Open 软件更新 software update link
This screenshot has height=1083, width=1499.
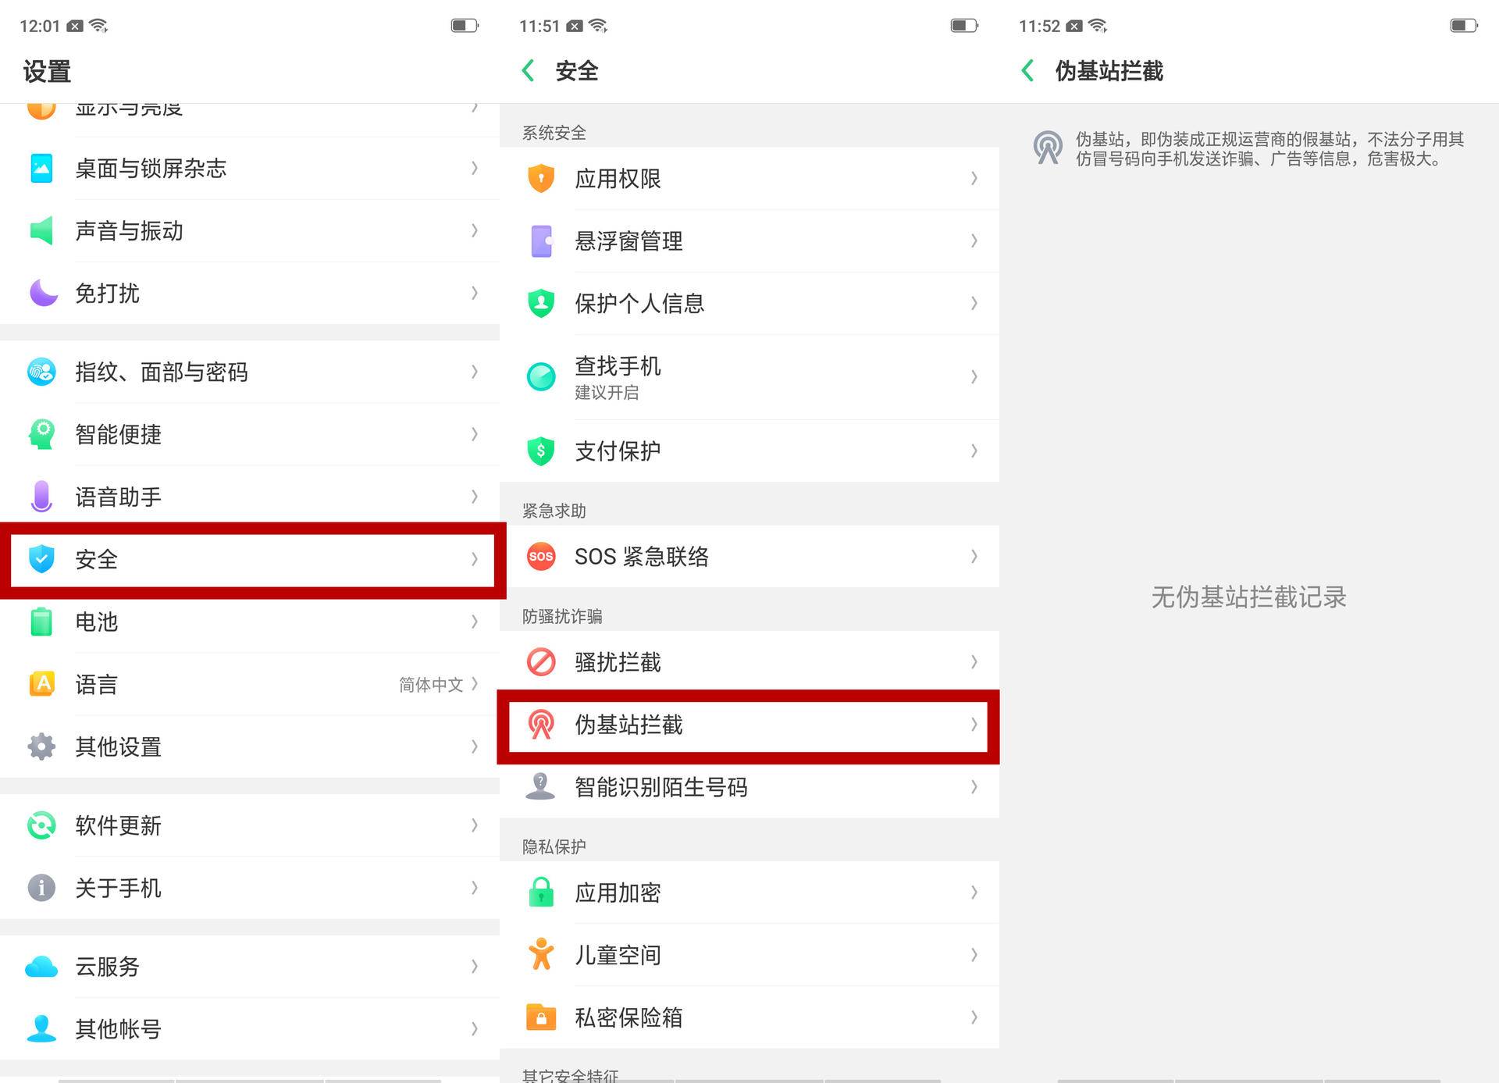click(x=117, y=826)
